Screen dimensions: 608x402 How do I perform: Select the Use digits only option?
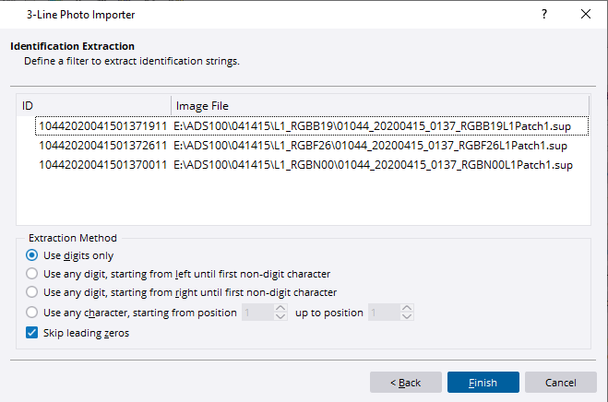point(33,255)
